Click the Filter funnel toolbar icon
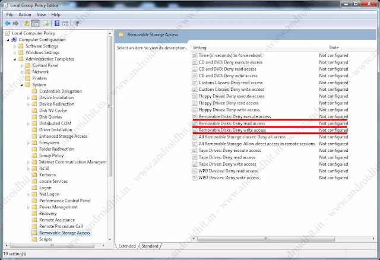The height and width of the screenshot is (260, 380). point(77,23)
